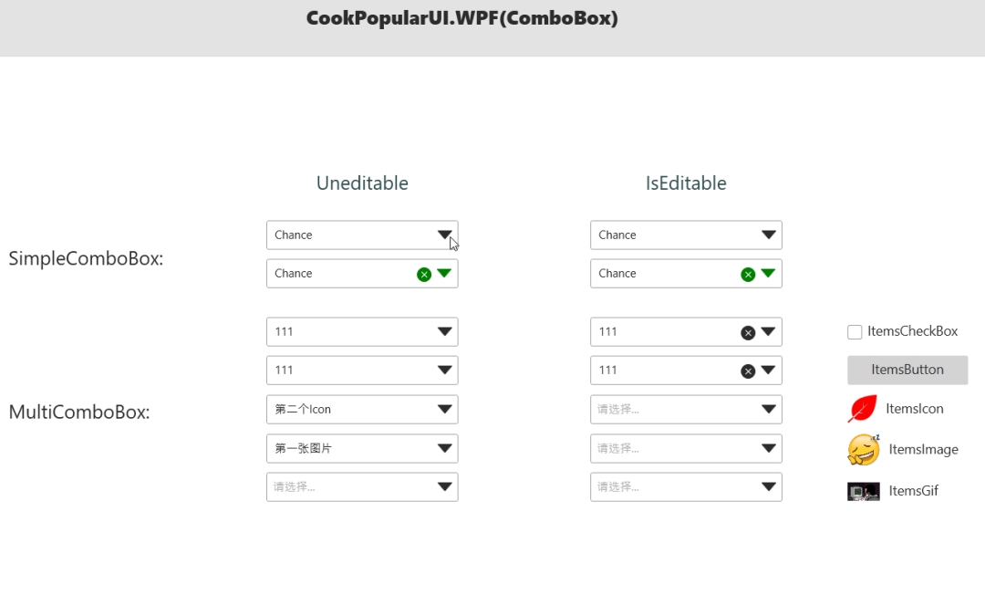The image size is (985, 616).
Task: Click the sleeping emoji ItemsImage picture
Action: click(863, 449)
